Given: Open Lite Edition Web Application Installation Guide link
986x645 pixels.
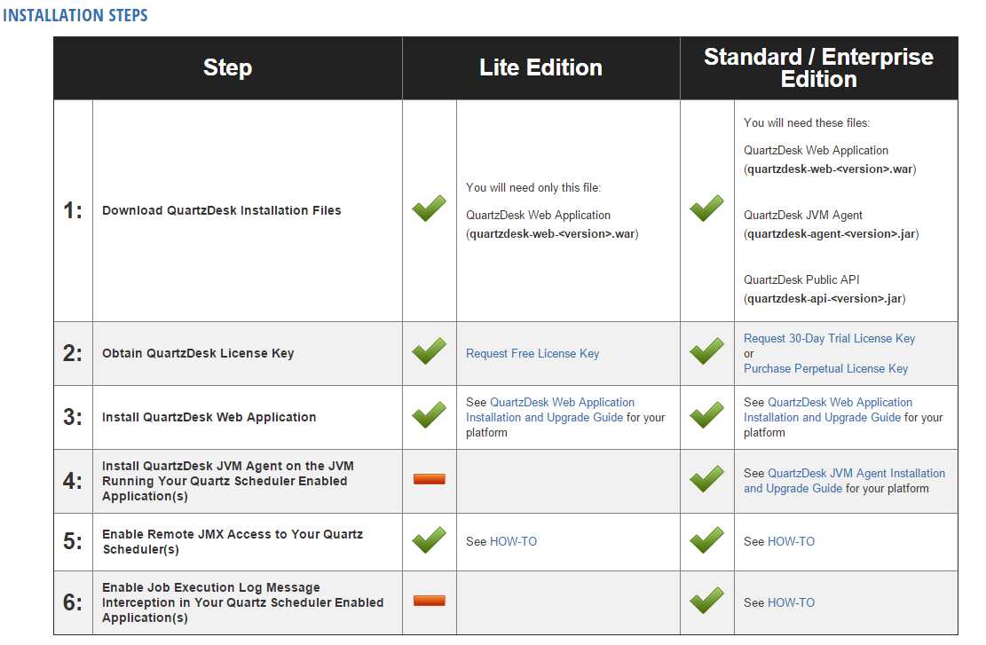Looking at the screenshot, I should pos(550,410).
